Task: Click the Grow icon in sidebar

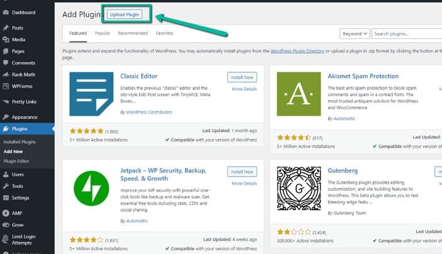Action: 6,224
